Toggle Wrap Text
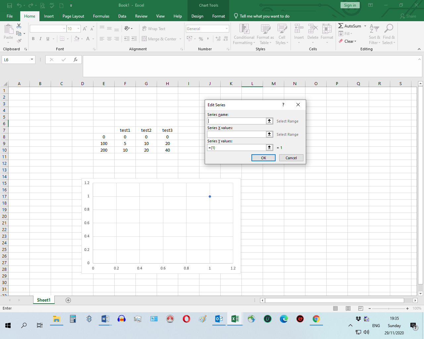The width and height of the screenshot is (424, 339). click(x=154, y=29)
